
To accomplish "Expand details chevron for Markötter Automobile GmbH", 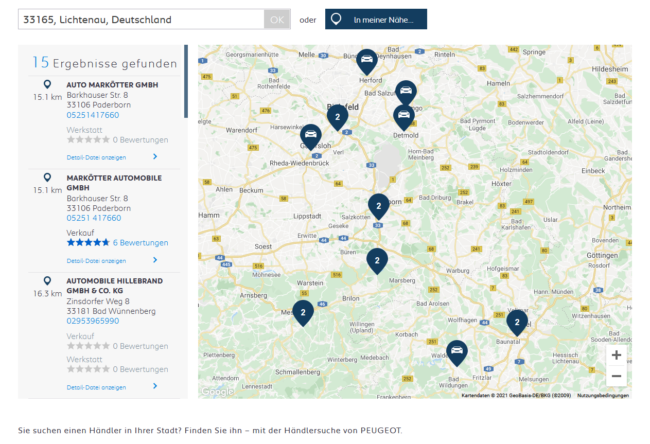I will [x=155, y=260].
